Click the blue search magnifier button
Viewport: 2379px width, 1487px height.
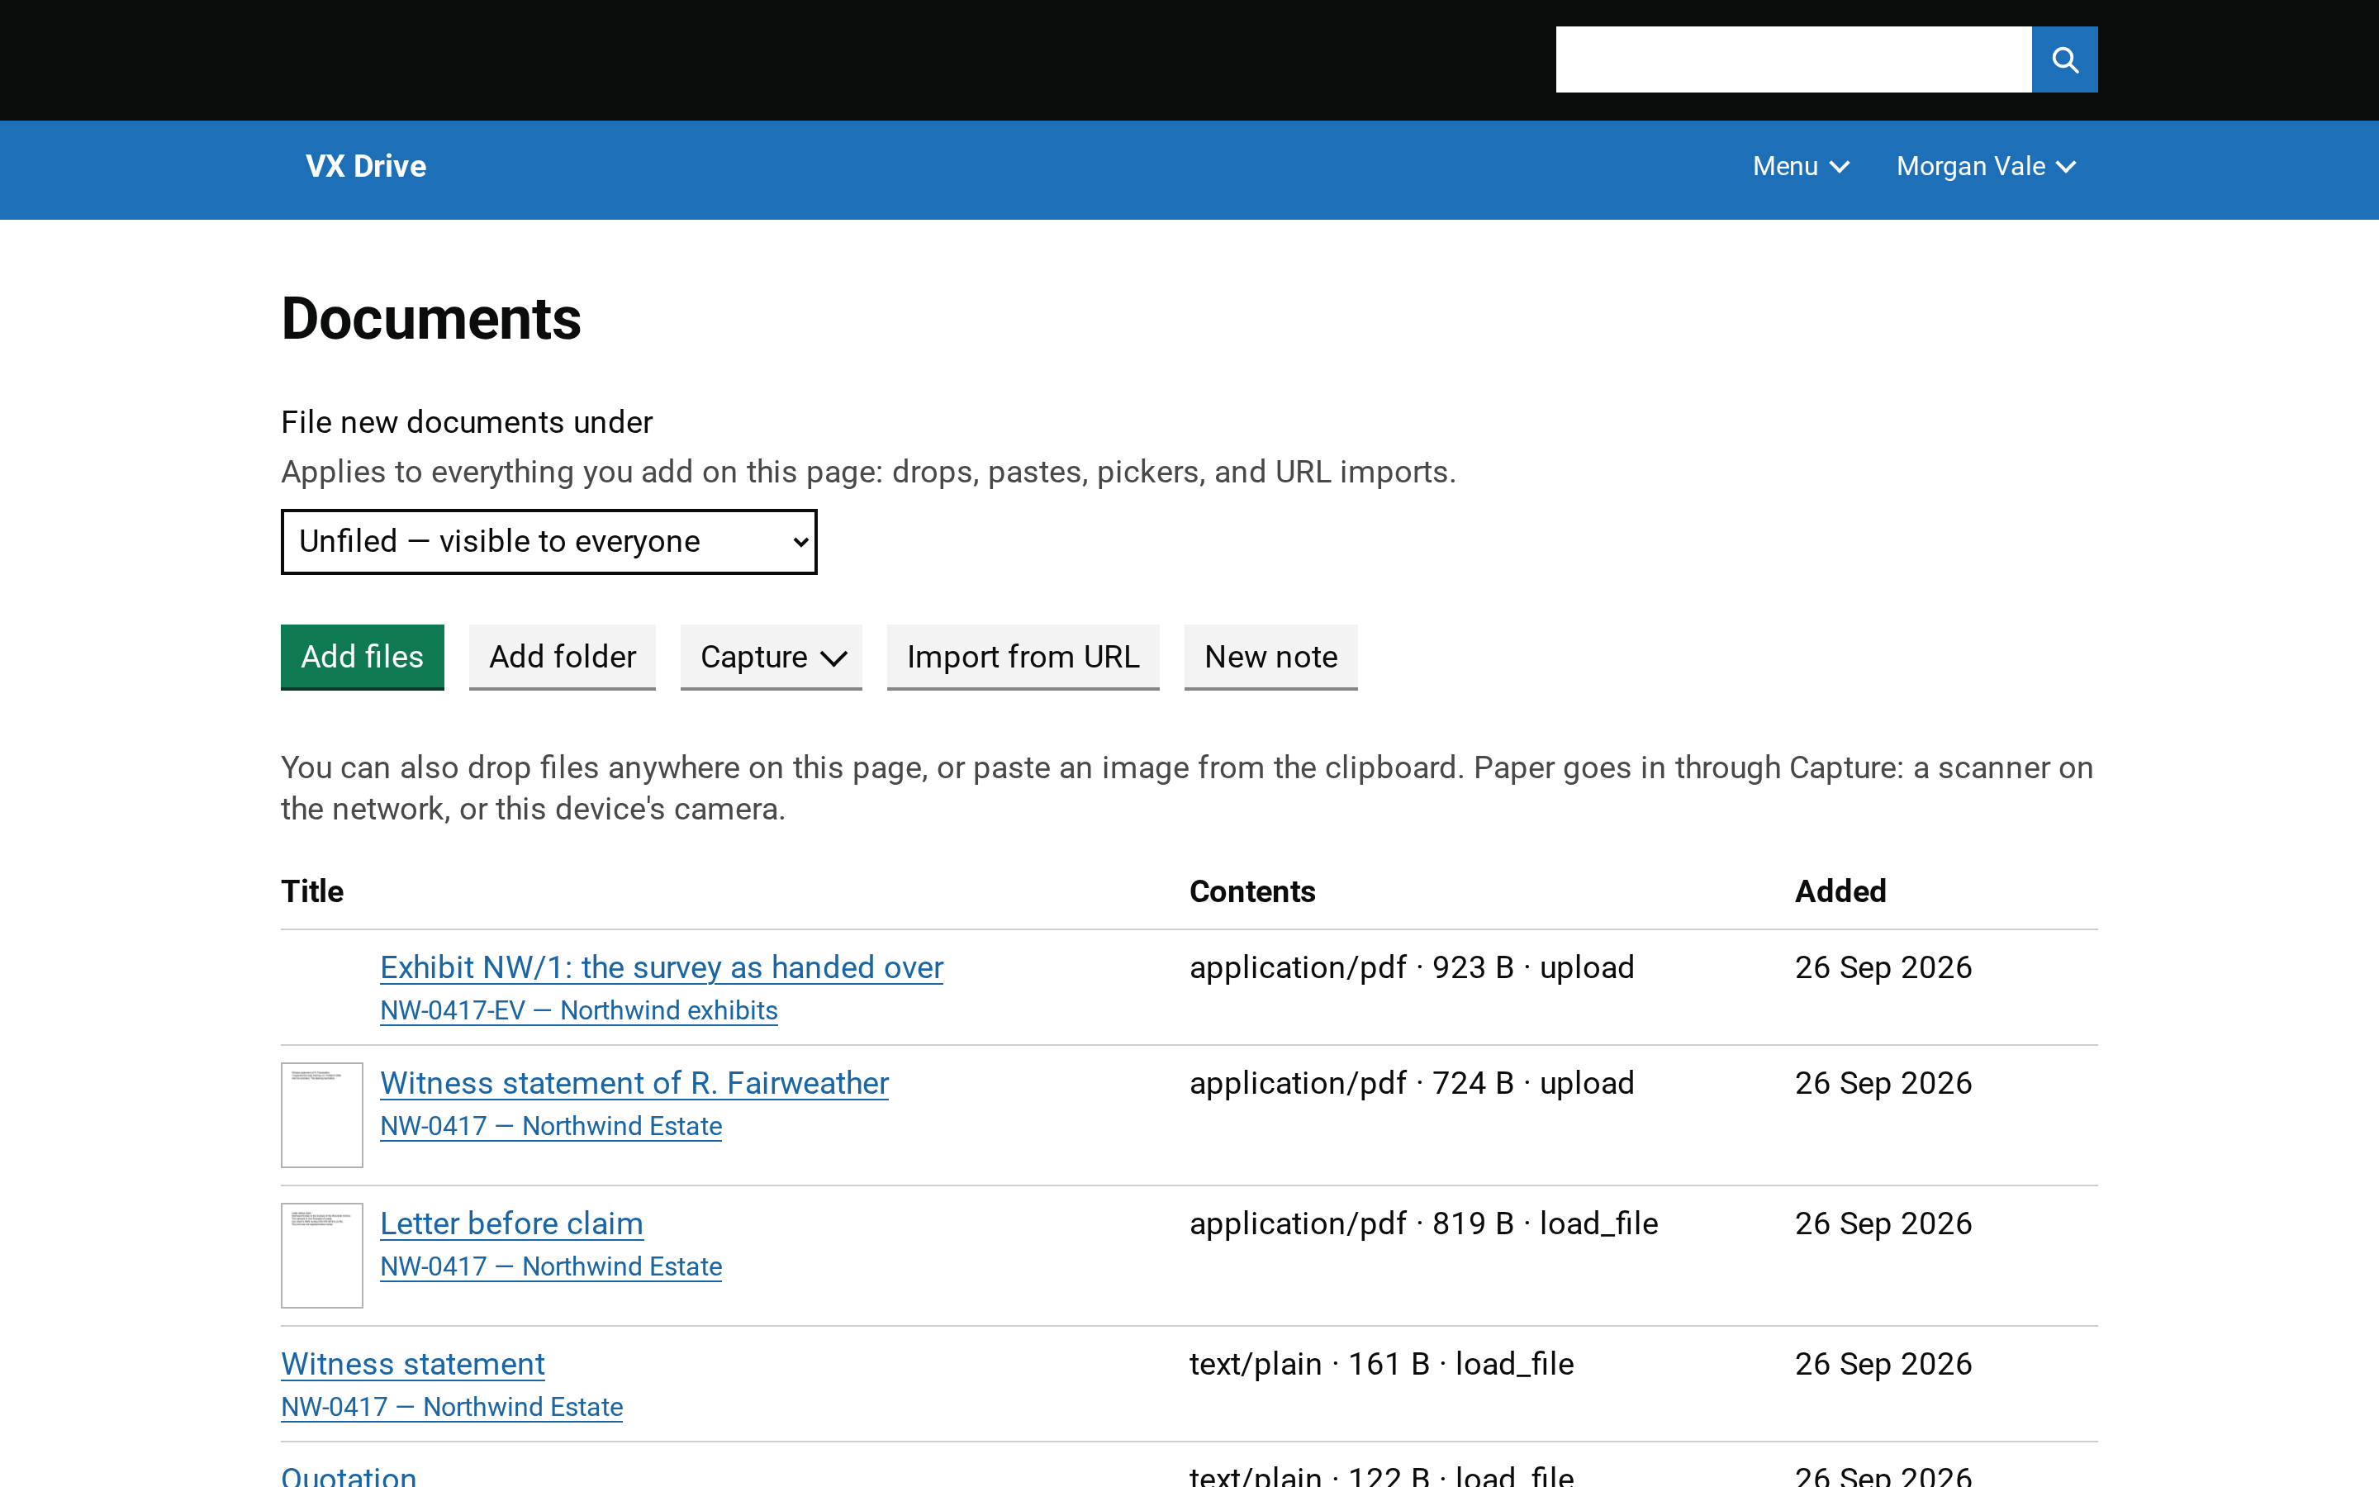coord(2064,60)
